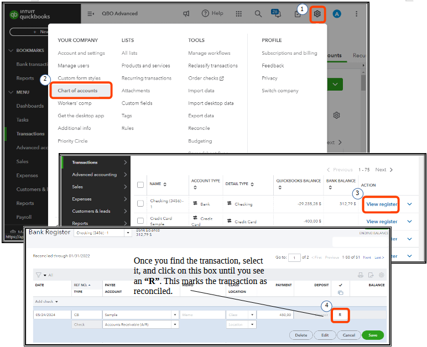
Task: Open notifications bell showing 26
Action: pyautogui.click(x=276, y=13)
